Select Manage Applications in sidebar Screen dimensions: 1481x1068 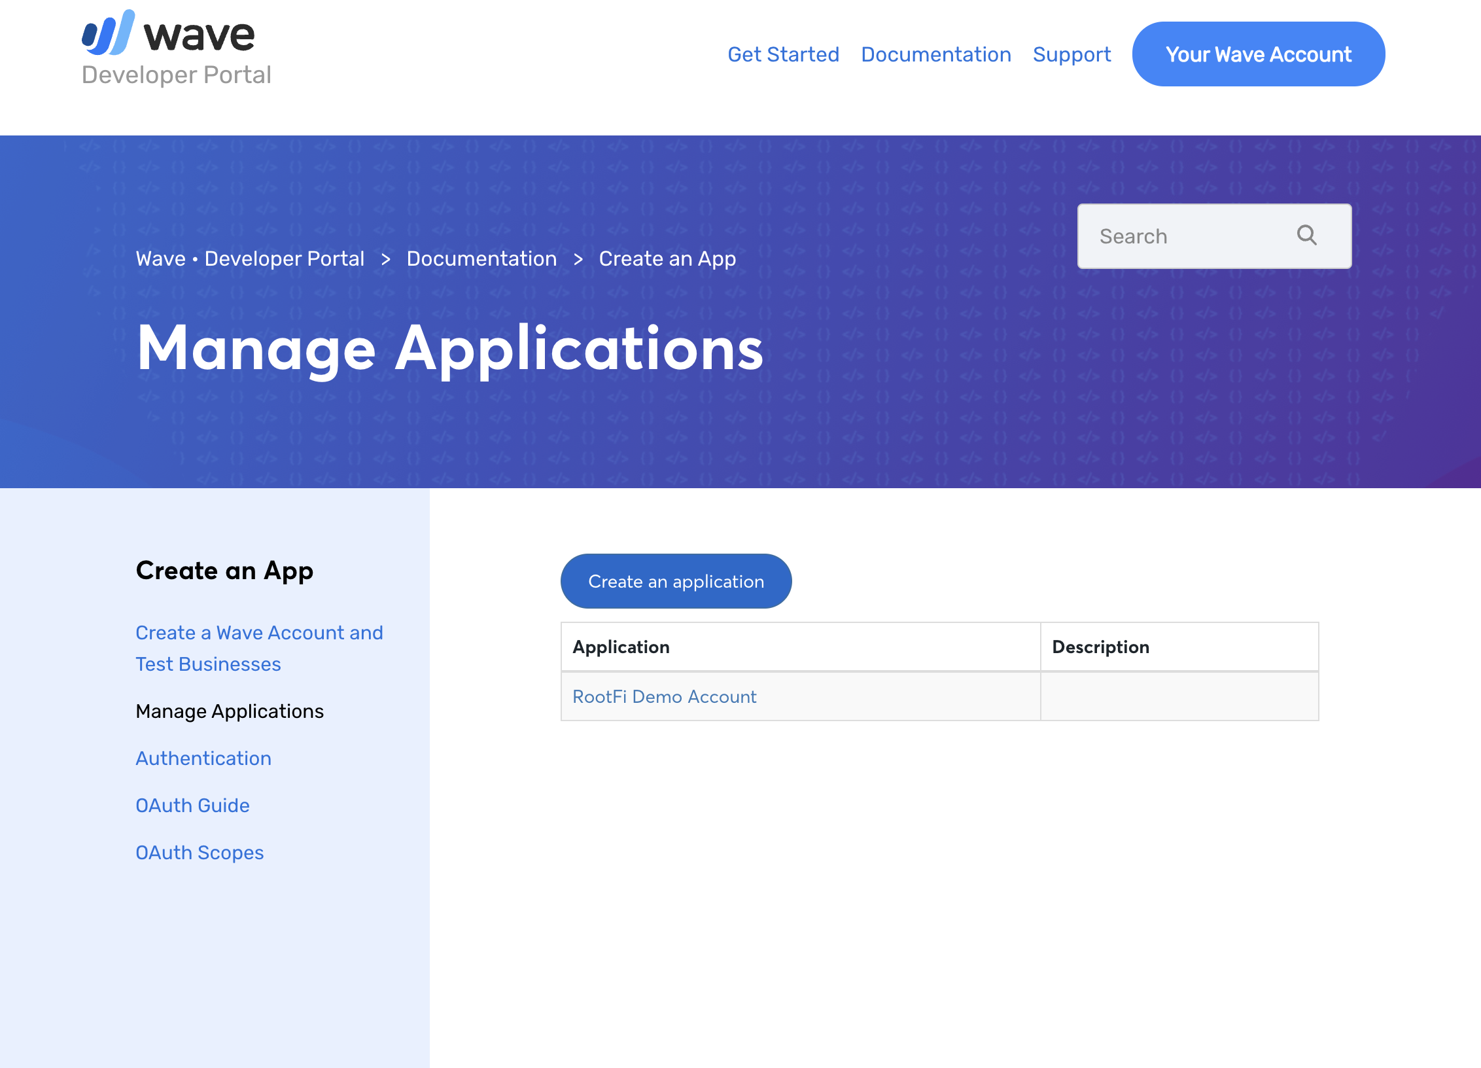point(230,711)
